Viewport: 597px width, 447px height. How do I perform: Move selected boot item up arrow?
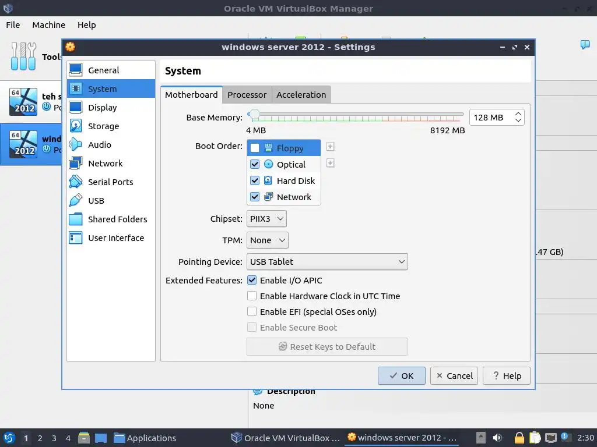pyautogui.click(x=330, y=147)
